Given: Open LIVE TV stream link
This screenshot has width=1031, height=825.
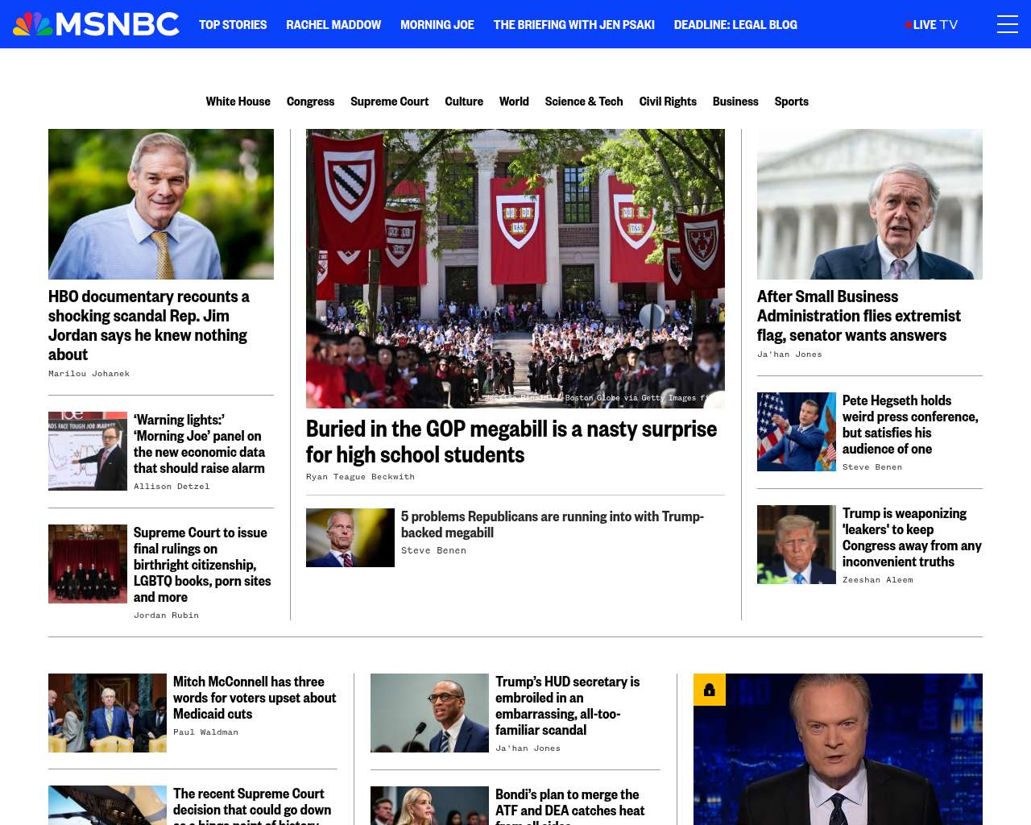Looking at the screenshot, I should 932,25.
